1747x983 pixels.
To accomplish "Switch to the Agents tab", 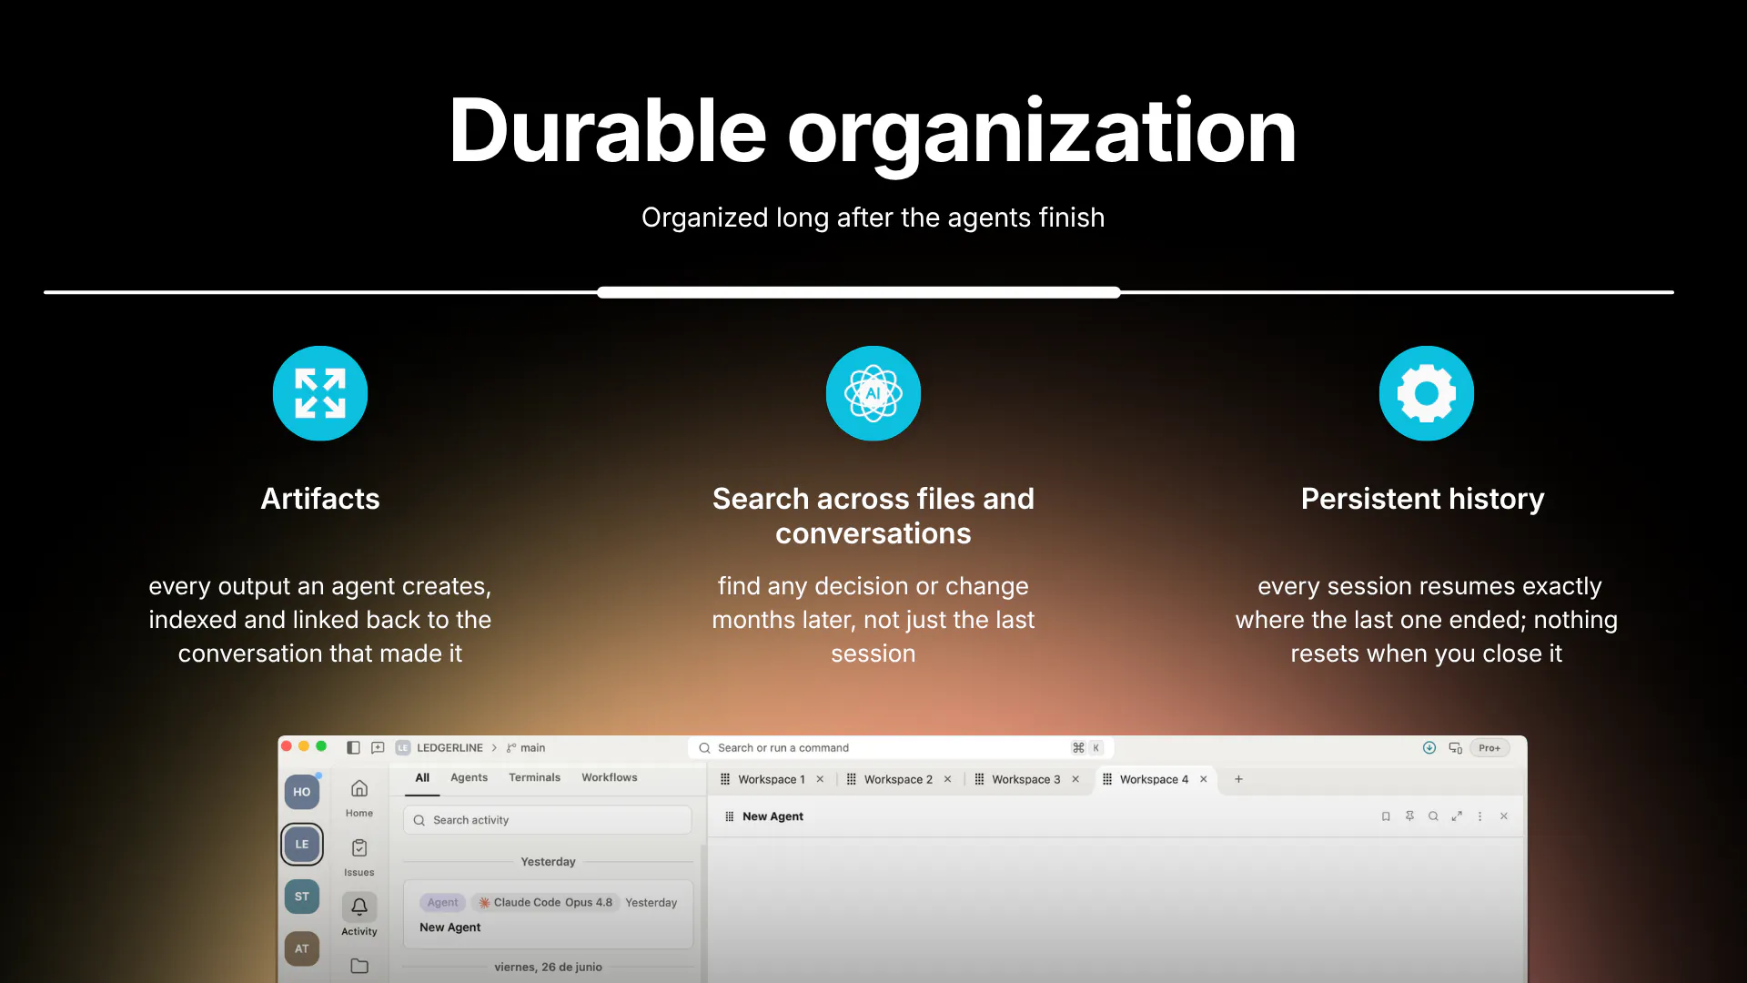I will [469, 777].
